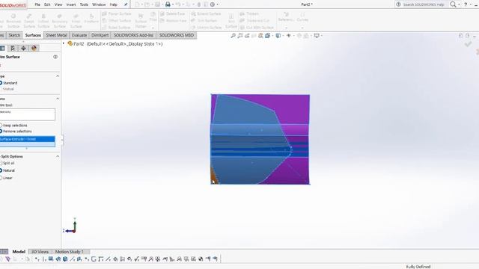The image size is (479, 269).
Task: Open the SOLIDWORKS MBD tab
Action: pyautogui.click(x=177, y=35)
